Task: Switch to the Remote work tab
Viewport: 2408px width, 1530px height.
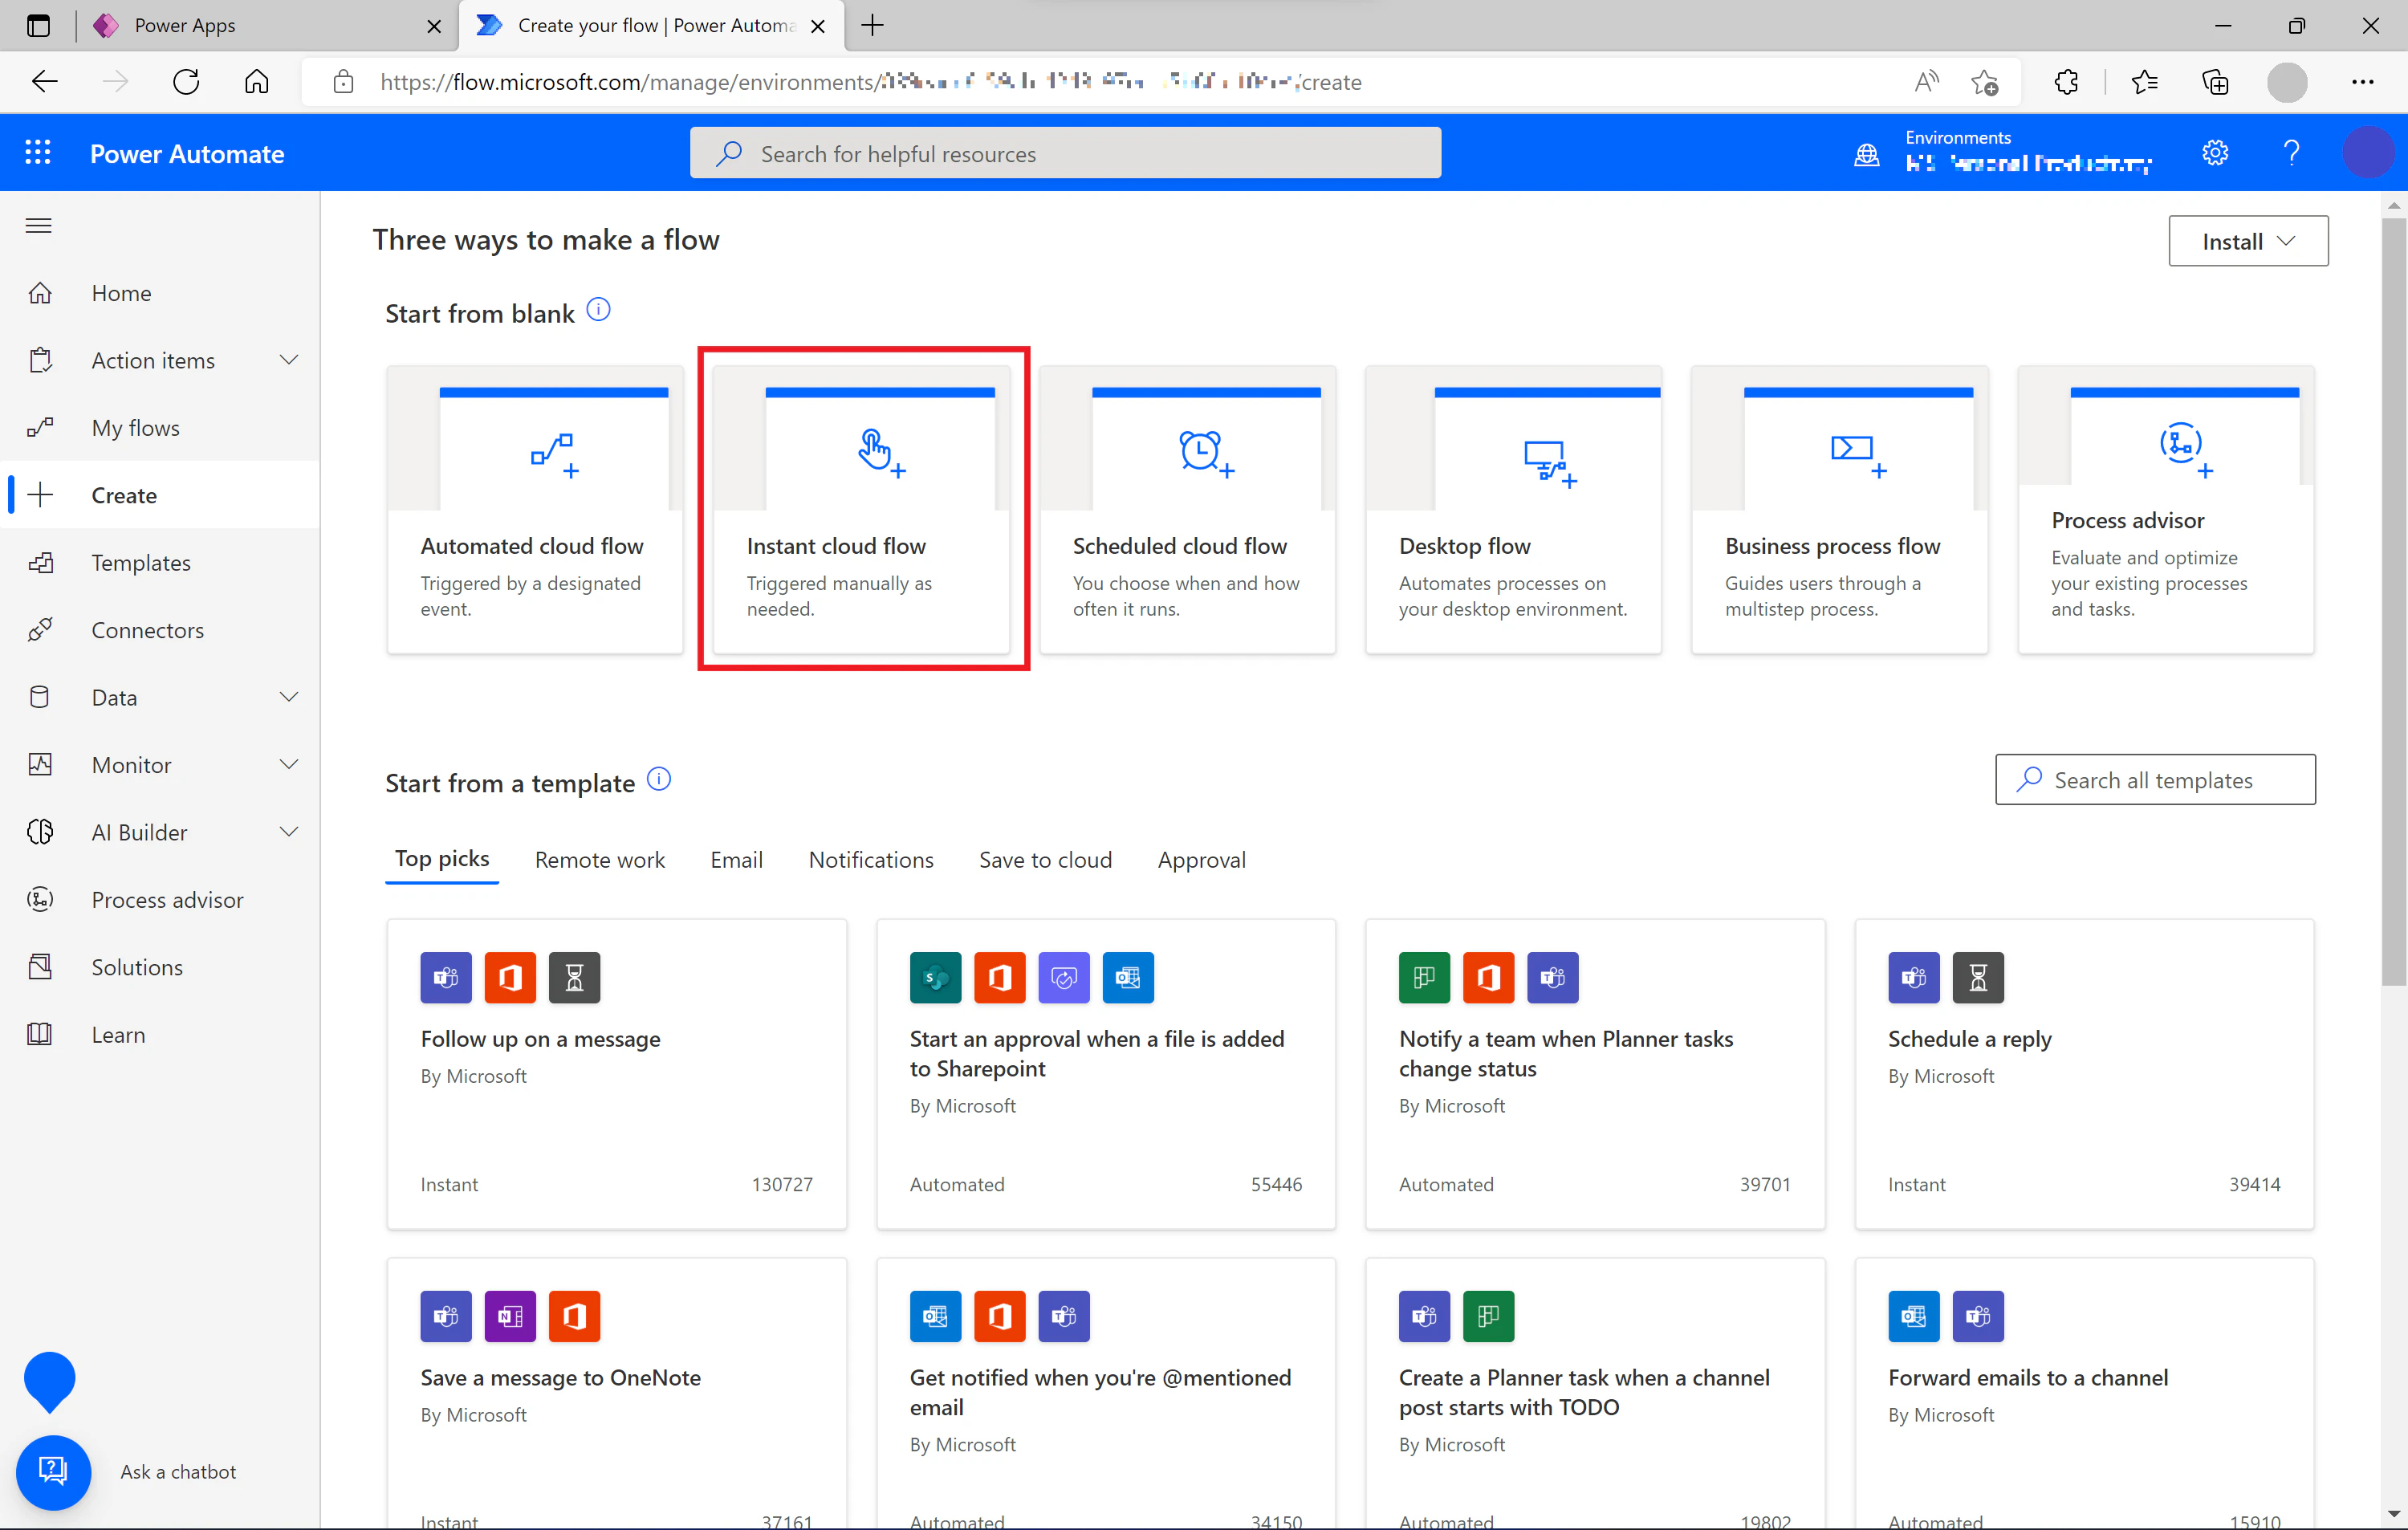Action: pos(599,860)
